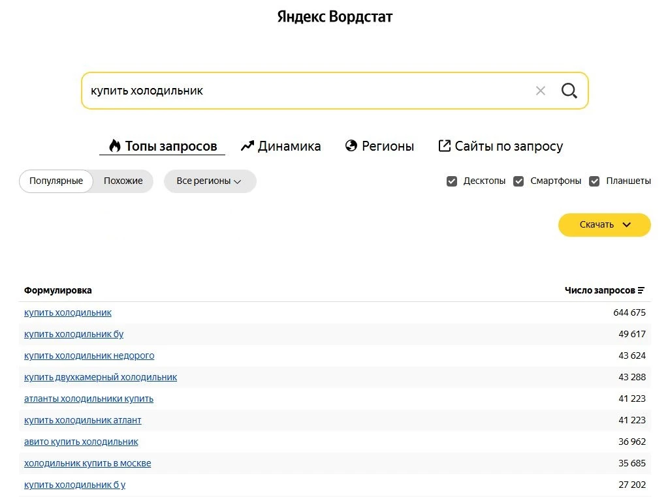This screenshot has height=497, width=668.
Task: Disable the Планшеты checkbox
Action: [x=594, y=181]
